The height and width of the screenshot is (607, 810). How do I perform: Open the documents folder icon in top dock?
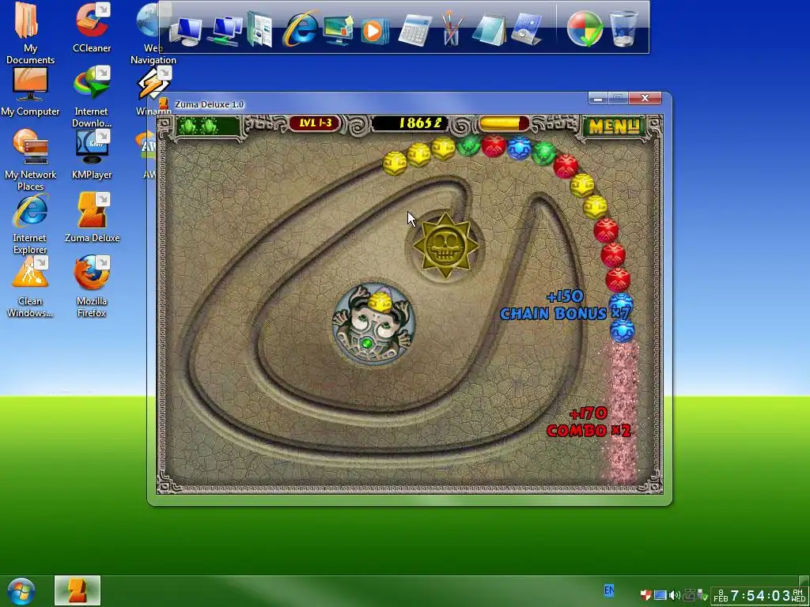tap(259, 30)
